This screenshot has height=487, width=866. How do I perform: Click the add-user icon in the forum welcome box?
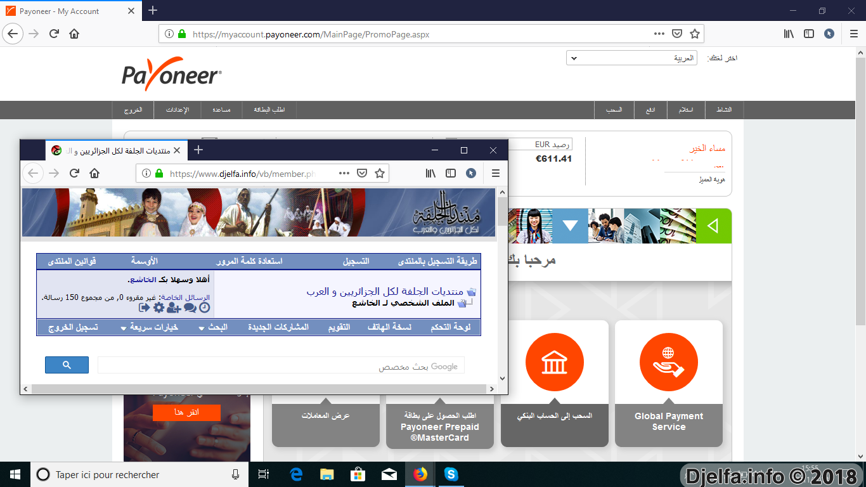174,308
